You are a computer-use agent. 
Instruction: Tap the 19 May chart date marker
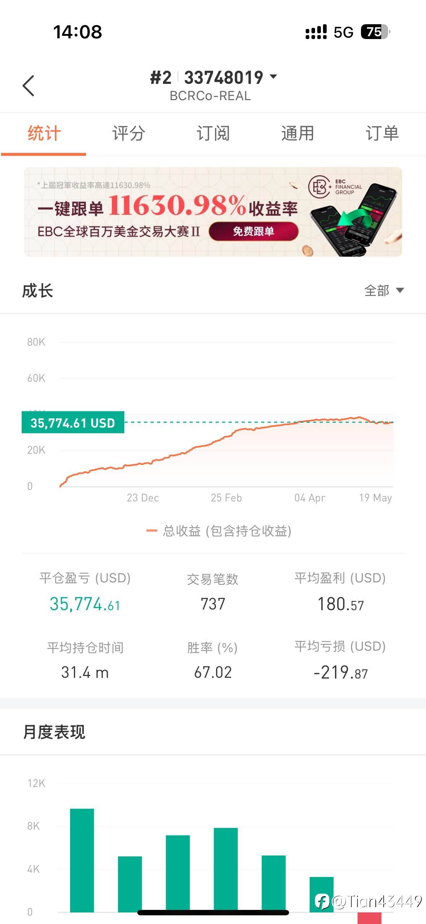click(375, 498)
